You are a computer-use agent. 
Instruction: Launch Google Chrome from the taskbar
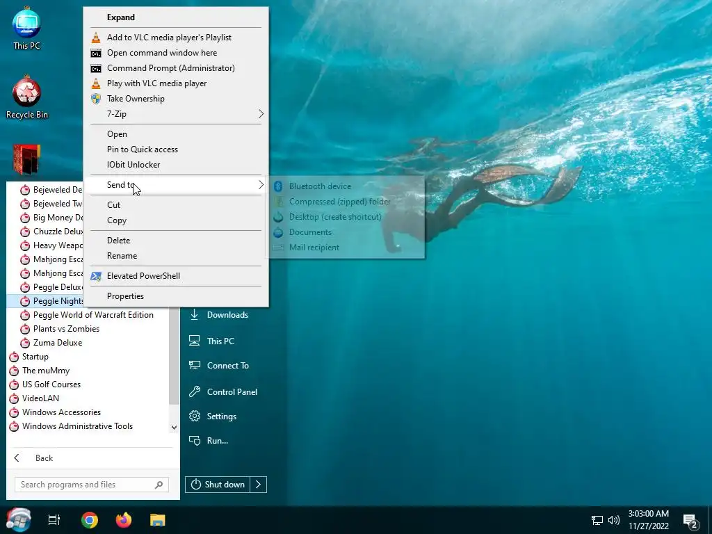[90, 520]
